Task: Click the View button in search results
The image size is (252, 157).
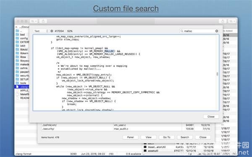Action: (x=149, y=137)
